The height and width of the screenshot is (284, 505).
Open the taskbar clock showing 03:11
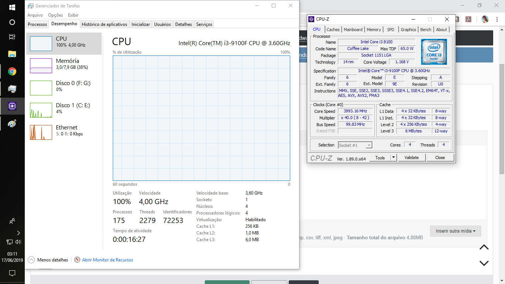12,257
